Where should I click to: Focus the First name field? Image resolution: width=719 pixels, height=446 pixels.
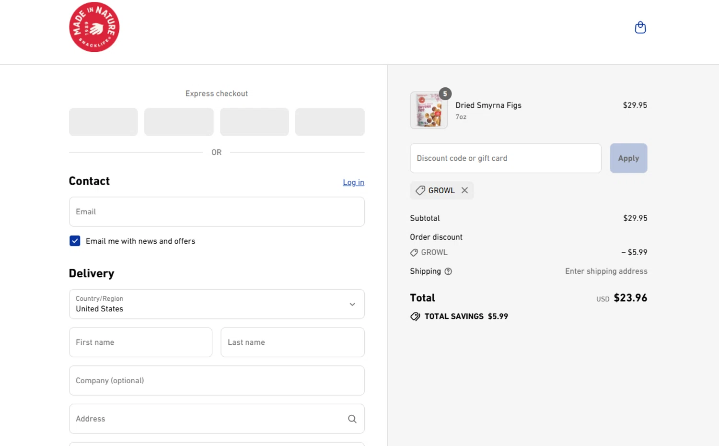tap(140, 342)
